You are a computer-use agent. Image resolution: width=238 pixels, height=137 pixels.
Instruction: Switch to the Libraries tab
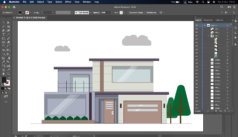[x=219, y=20]
